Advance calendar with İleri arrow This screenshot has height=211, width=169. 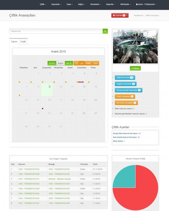[x=69, y=63]
